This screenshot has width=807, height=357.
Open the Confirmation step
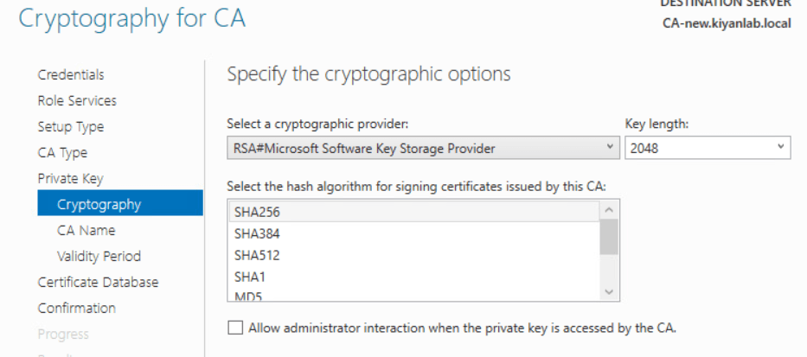click(76, 308)
